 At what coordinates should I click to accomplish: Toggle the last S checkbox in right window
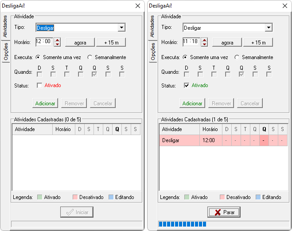(x=269, y=74)
